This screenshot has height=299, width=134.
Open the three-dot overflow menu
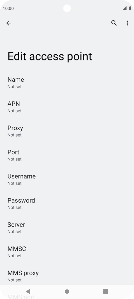(127, 23)
